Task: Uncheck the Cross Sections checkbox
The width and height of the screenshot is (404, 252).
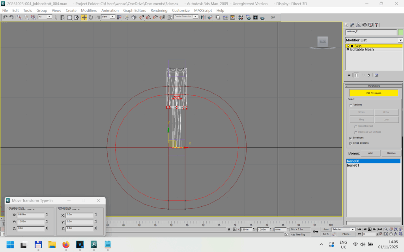Action: [x=351, y=143]
